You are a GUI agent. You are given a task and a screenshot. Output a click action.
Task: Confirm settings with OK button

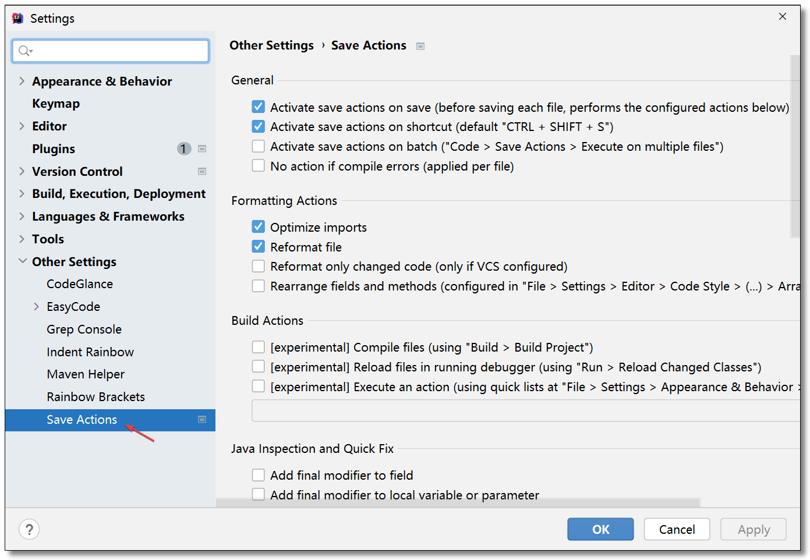pyautogui.click(x=600, y=529)
